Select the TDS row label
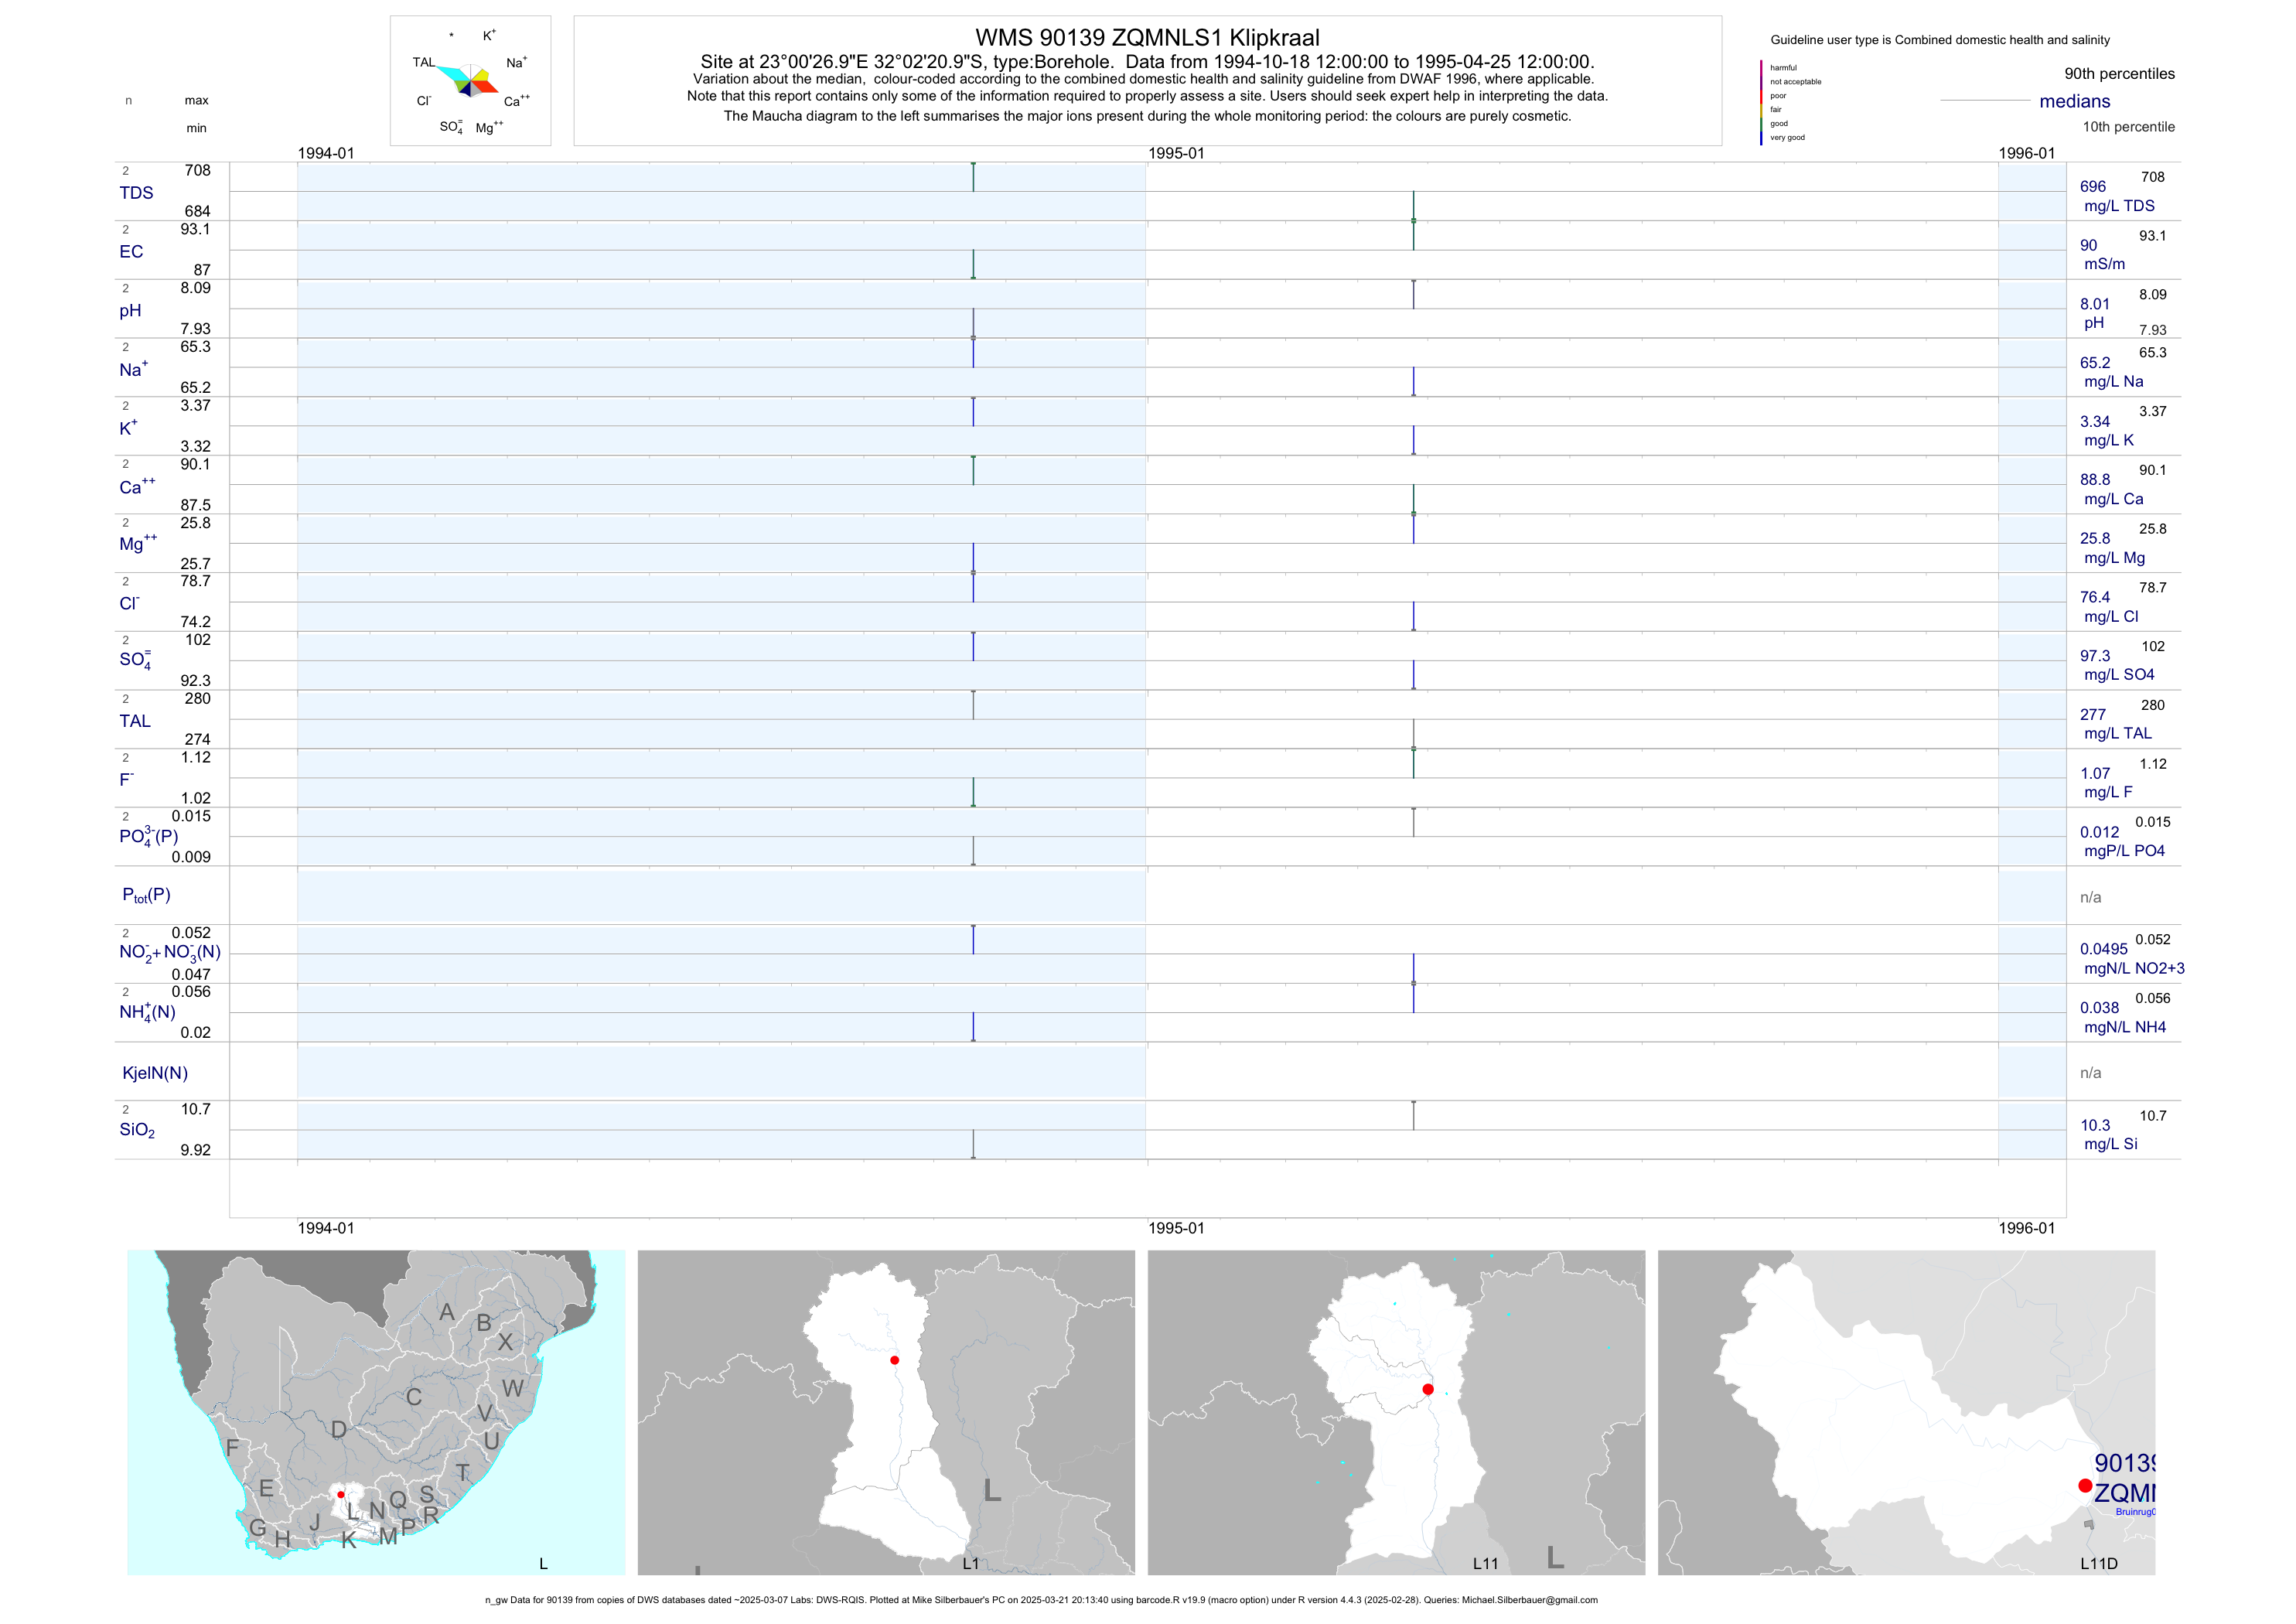The image size is (2296, 1624). pyautogui.click(x=136, y=193)
